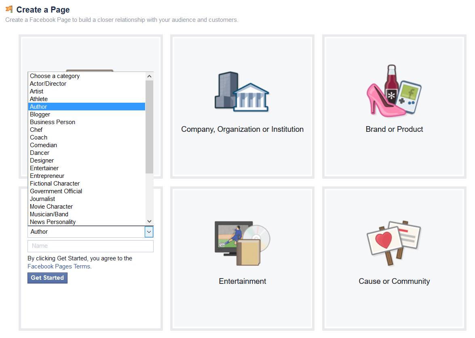Click the Get Started button

(x=48, y=278)
